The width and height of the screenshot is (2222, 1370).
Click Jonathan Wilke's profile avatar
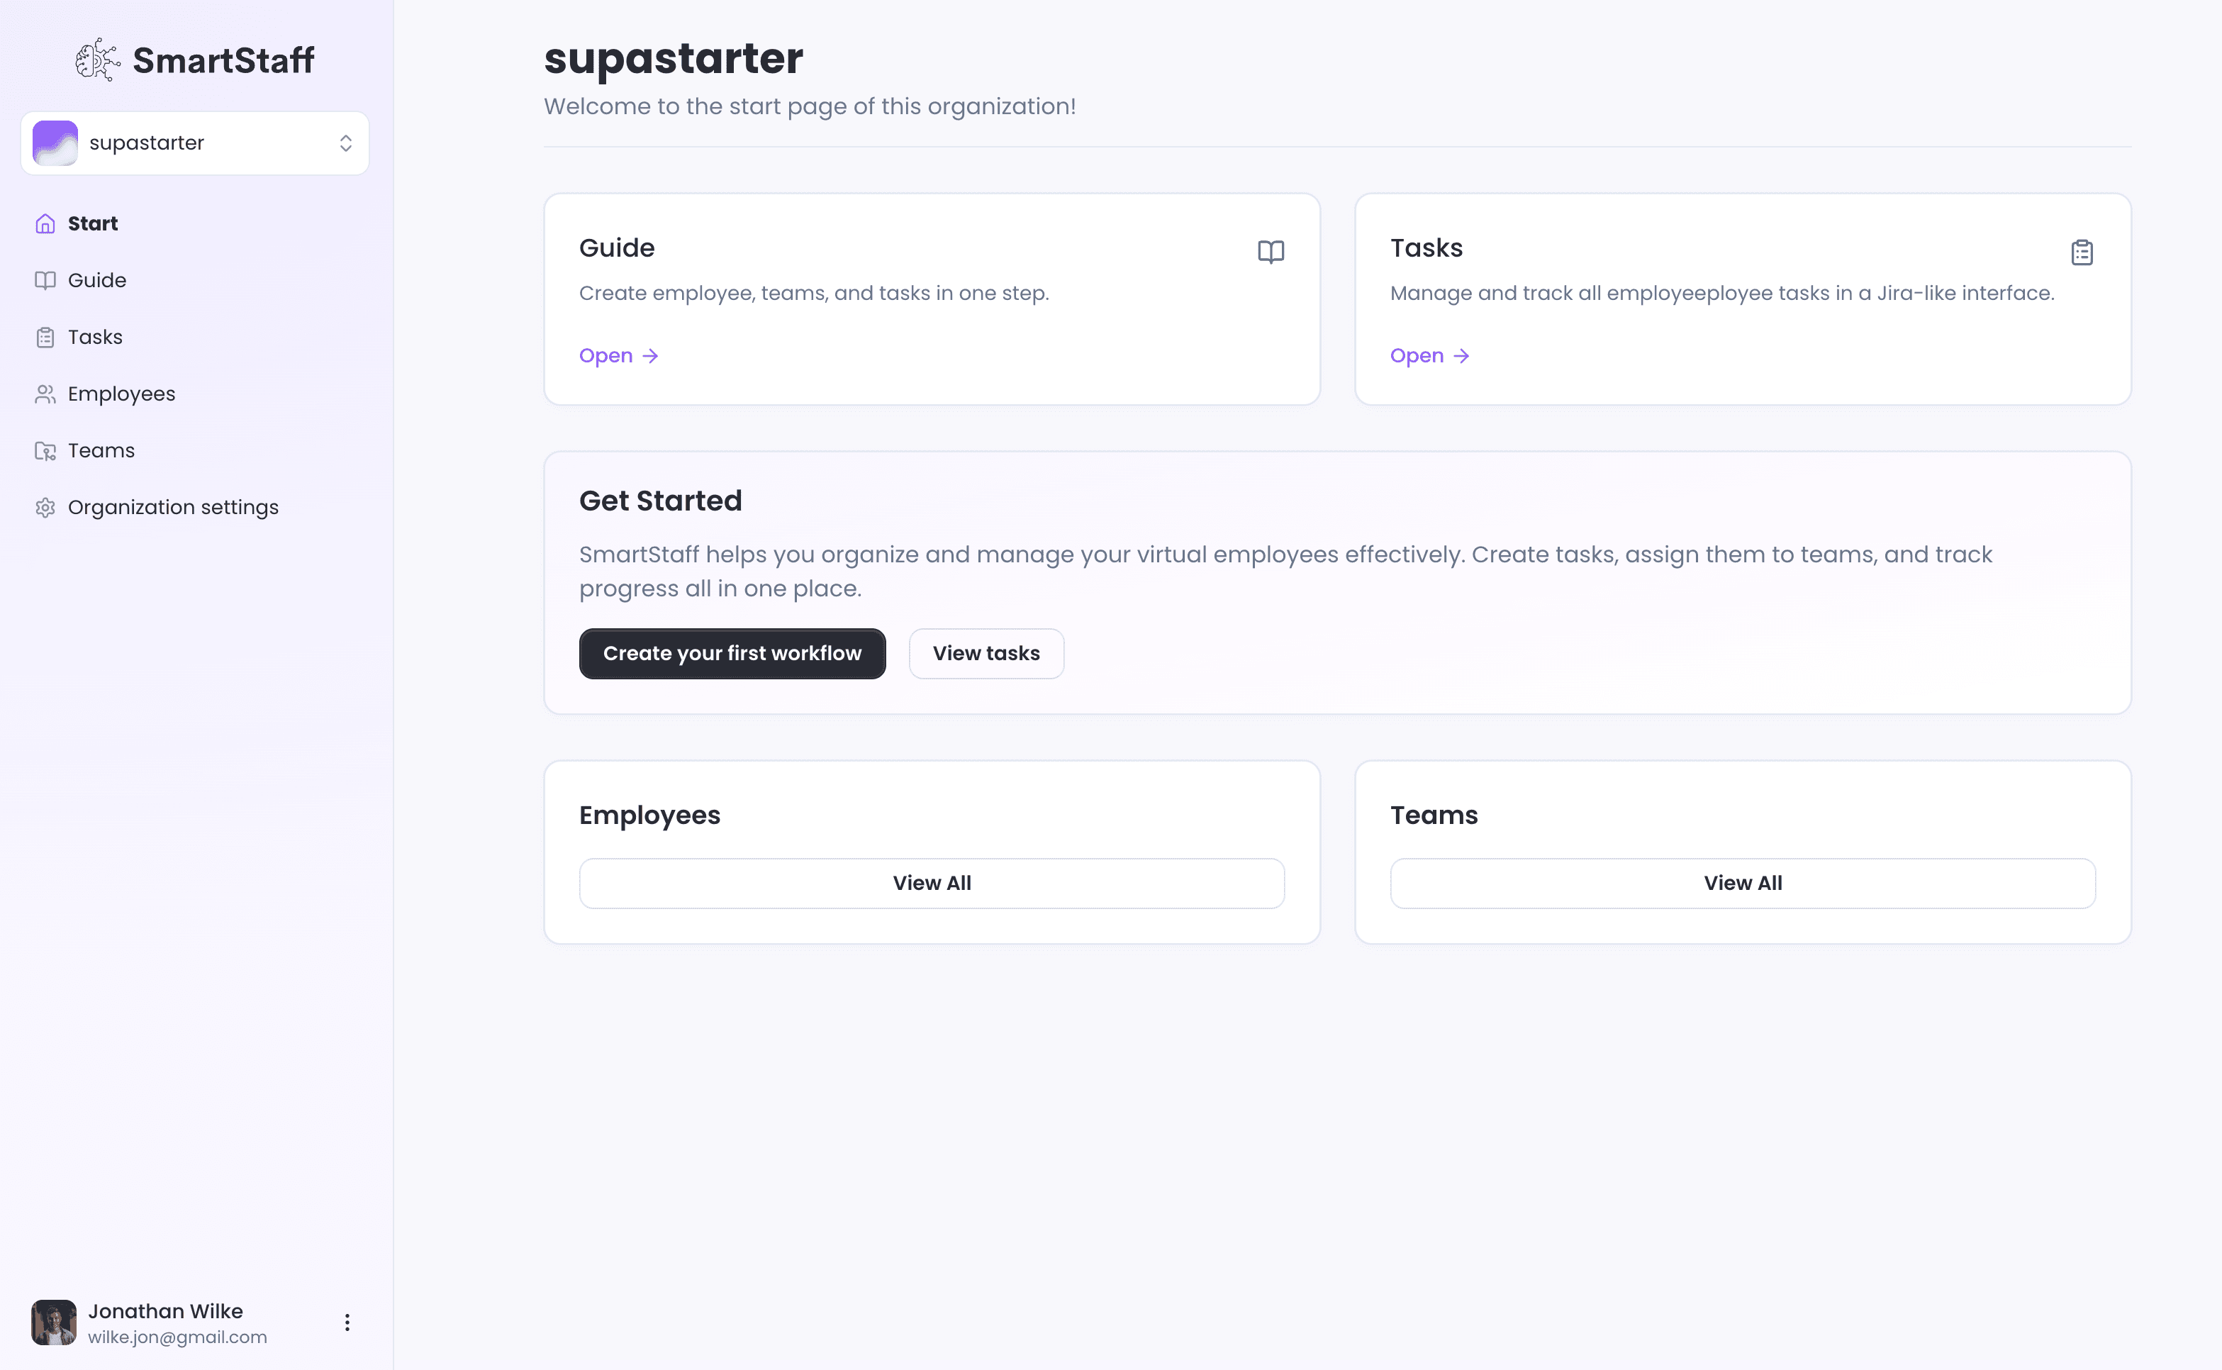[53, 1323]
